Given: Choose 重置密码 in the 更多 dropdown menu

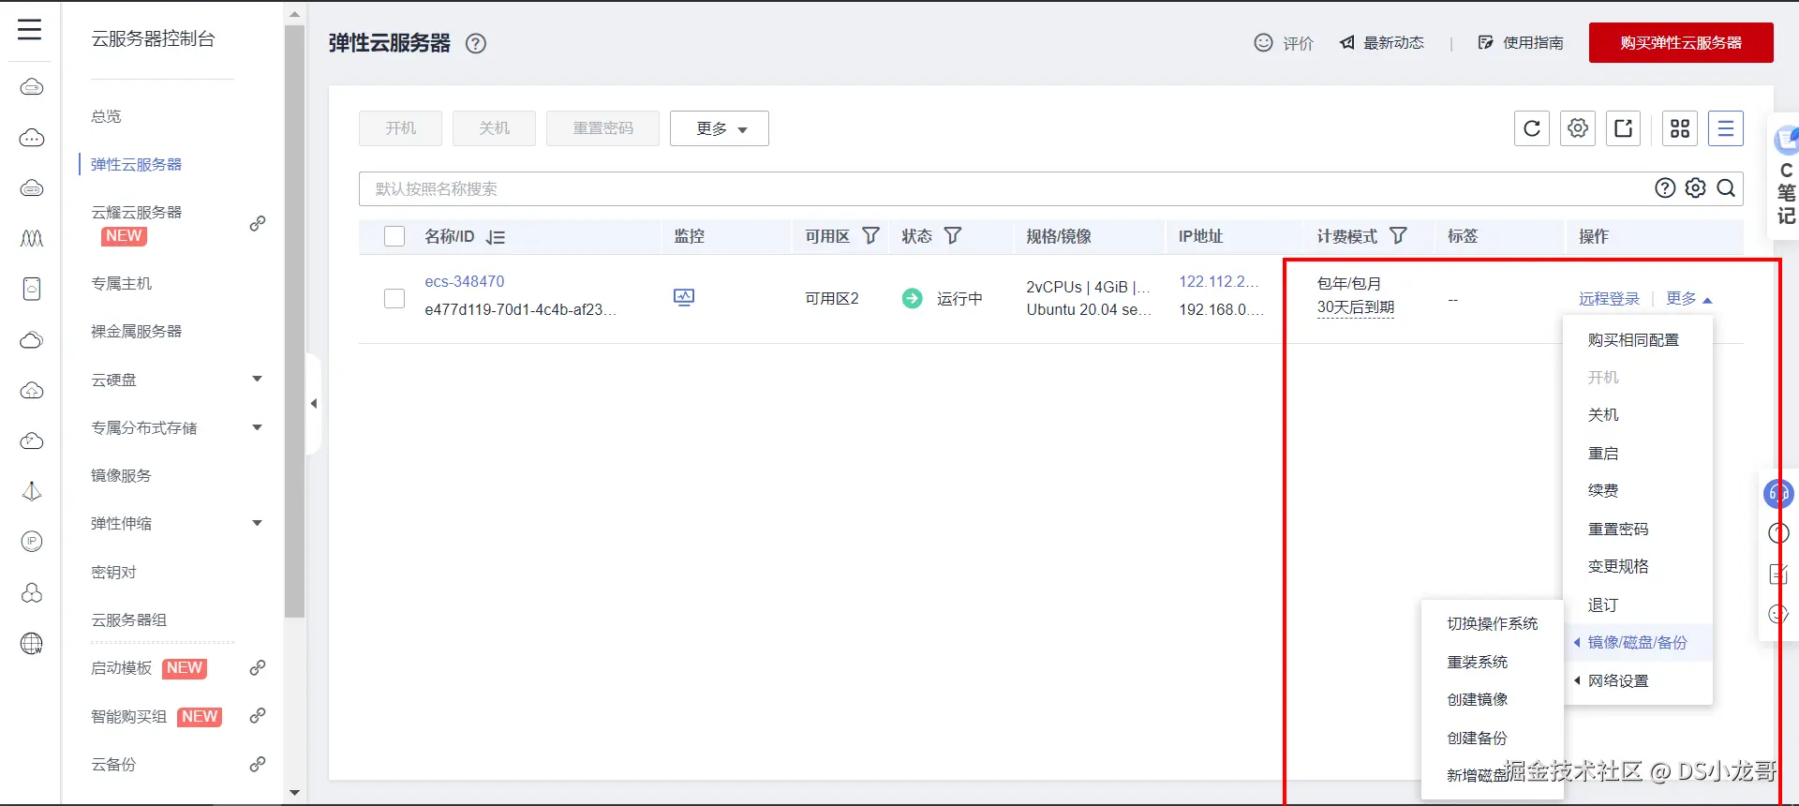Looking at the screenshot, I should coord(1618,530).
